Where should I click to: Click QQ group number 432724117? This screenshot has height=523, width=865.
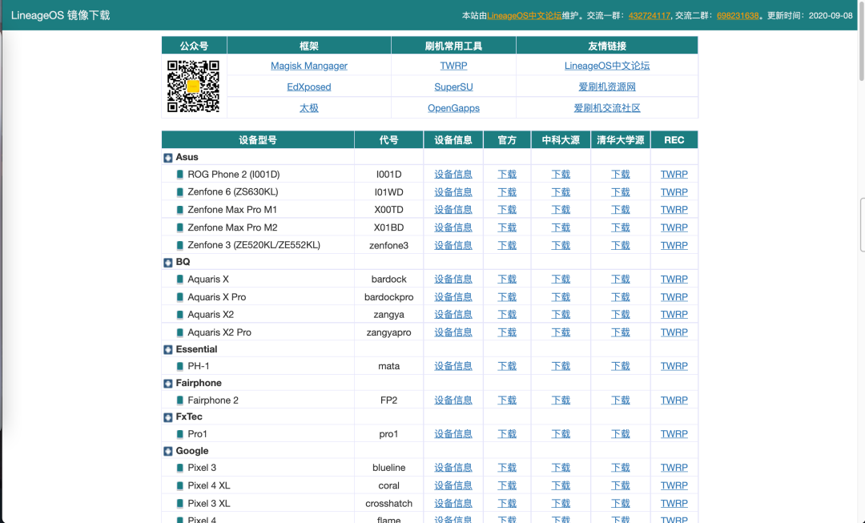click(x=650, y=15)
